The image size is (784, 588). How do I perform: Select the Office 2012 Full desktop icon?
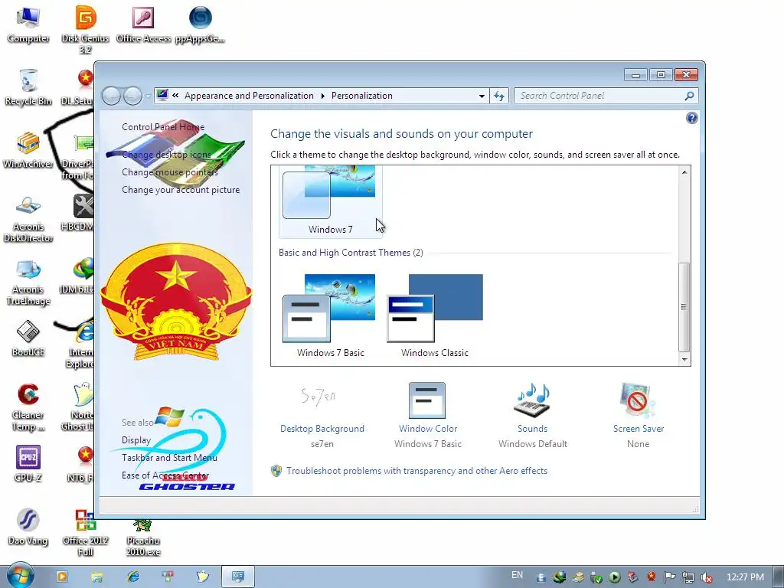click(x=86, y=533)
